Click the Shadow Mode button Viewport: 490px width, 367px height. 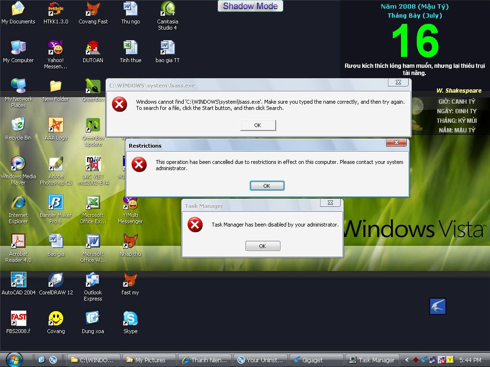coord(250,6)
